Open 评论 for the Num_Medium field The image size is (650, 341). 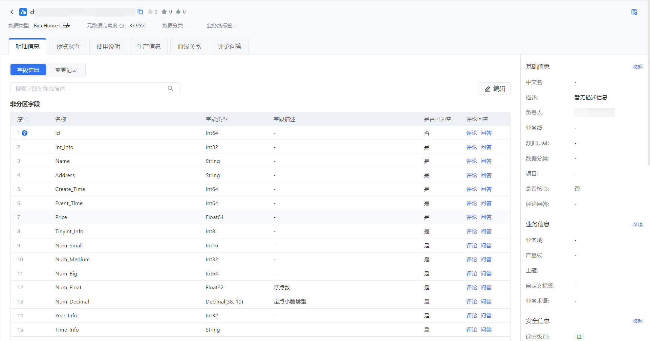coord(472,260)
